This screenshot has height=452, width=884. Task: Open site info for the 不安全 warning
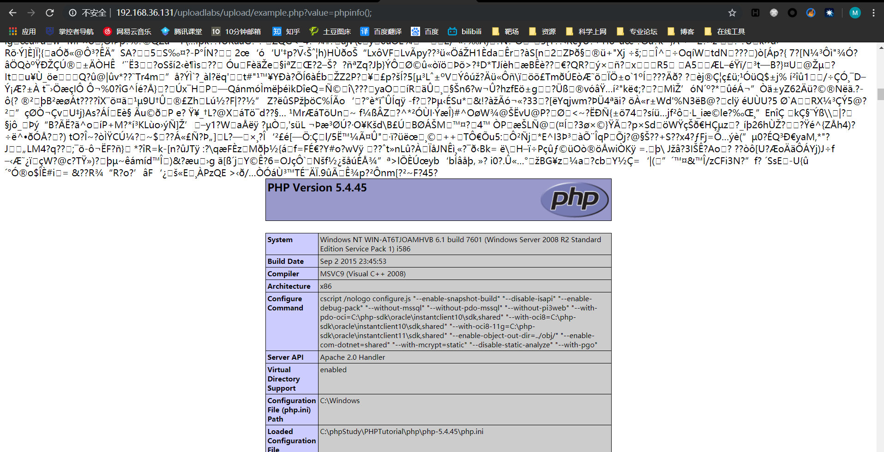(88, 13)
